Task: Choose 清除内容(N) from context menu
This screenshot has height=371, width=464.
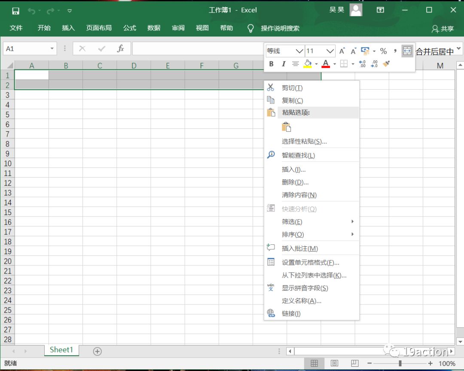Action: (x=311, y=195)
